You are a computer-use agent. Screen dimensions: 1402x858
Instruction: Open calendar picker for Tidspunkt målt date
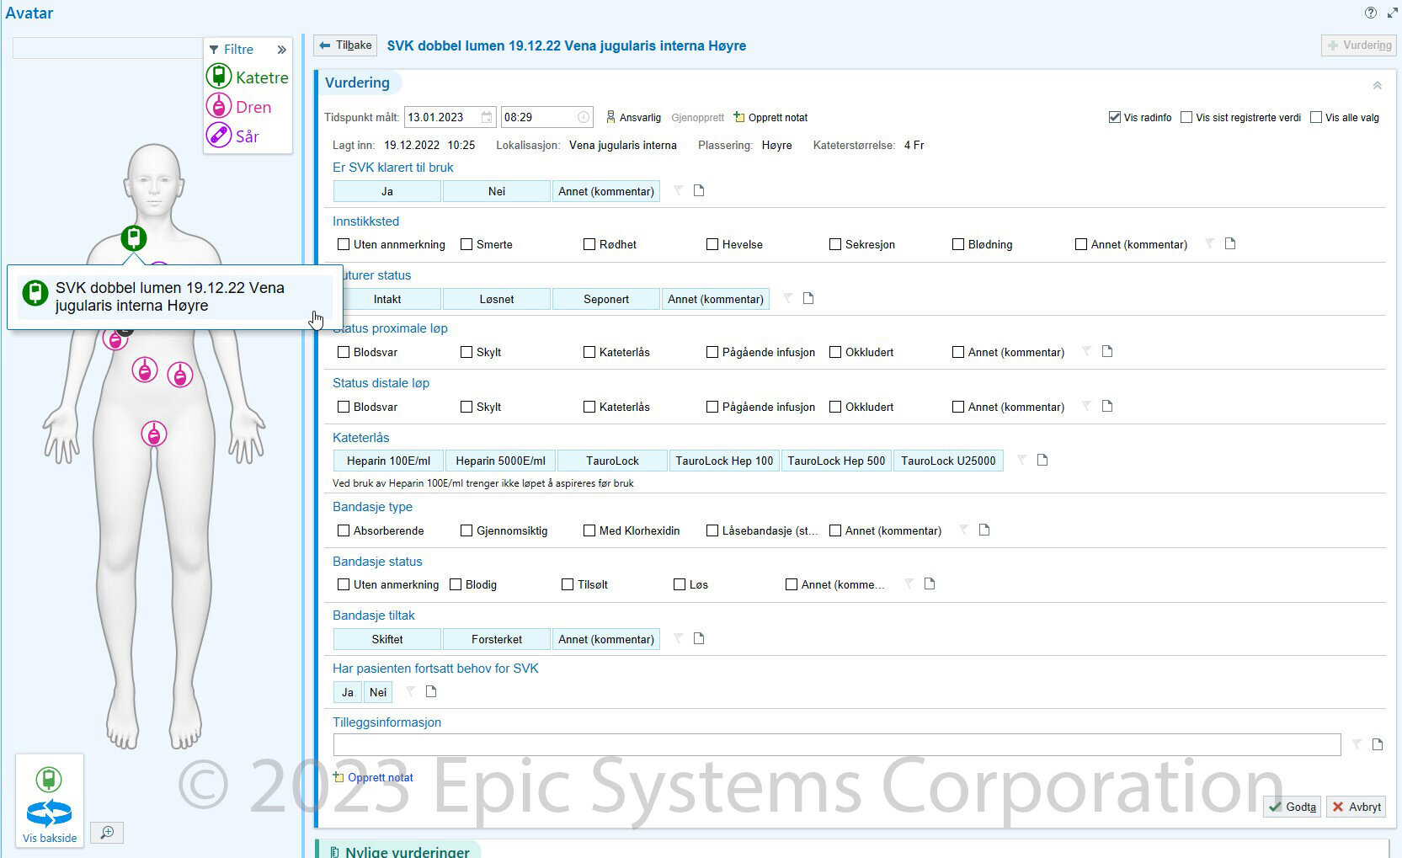(x=487, y=118)
